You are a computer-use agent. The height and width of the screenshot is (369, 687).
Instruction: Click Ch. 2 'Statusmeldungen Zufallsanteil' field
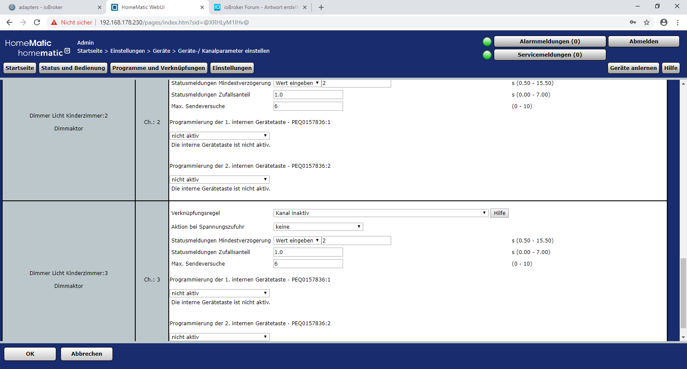pos(308,95)
